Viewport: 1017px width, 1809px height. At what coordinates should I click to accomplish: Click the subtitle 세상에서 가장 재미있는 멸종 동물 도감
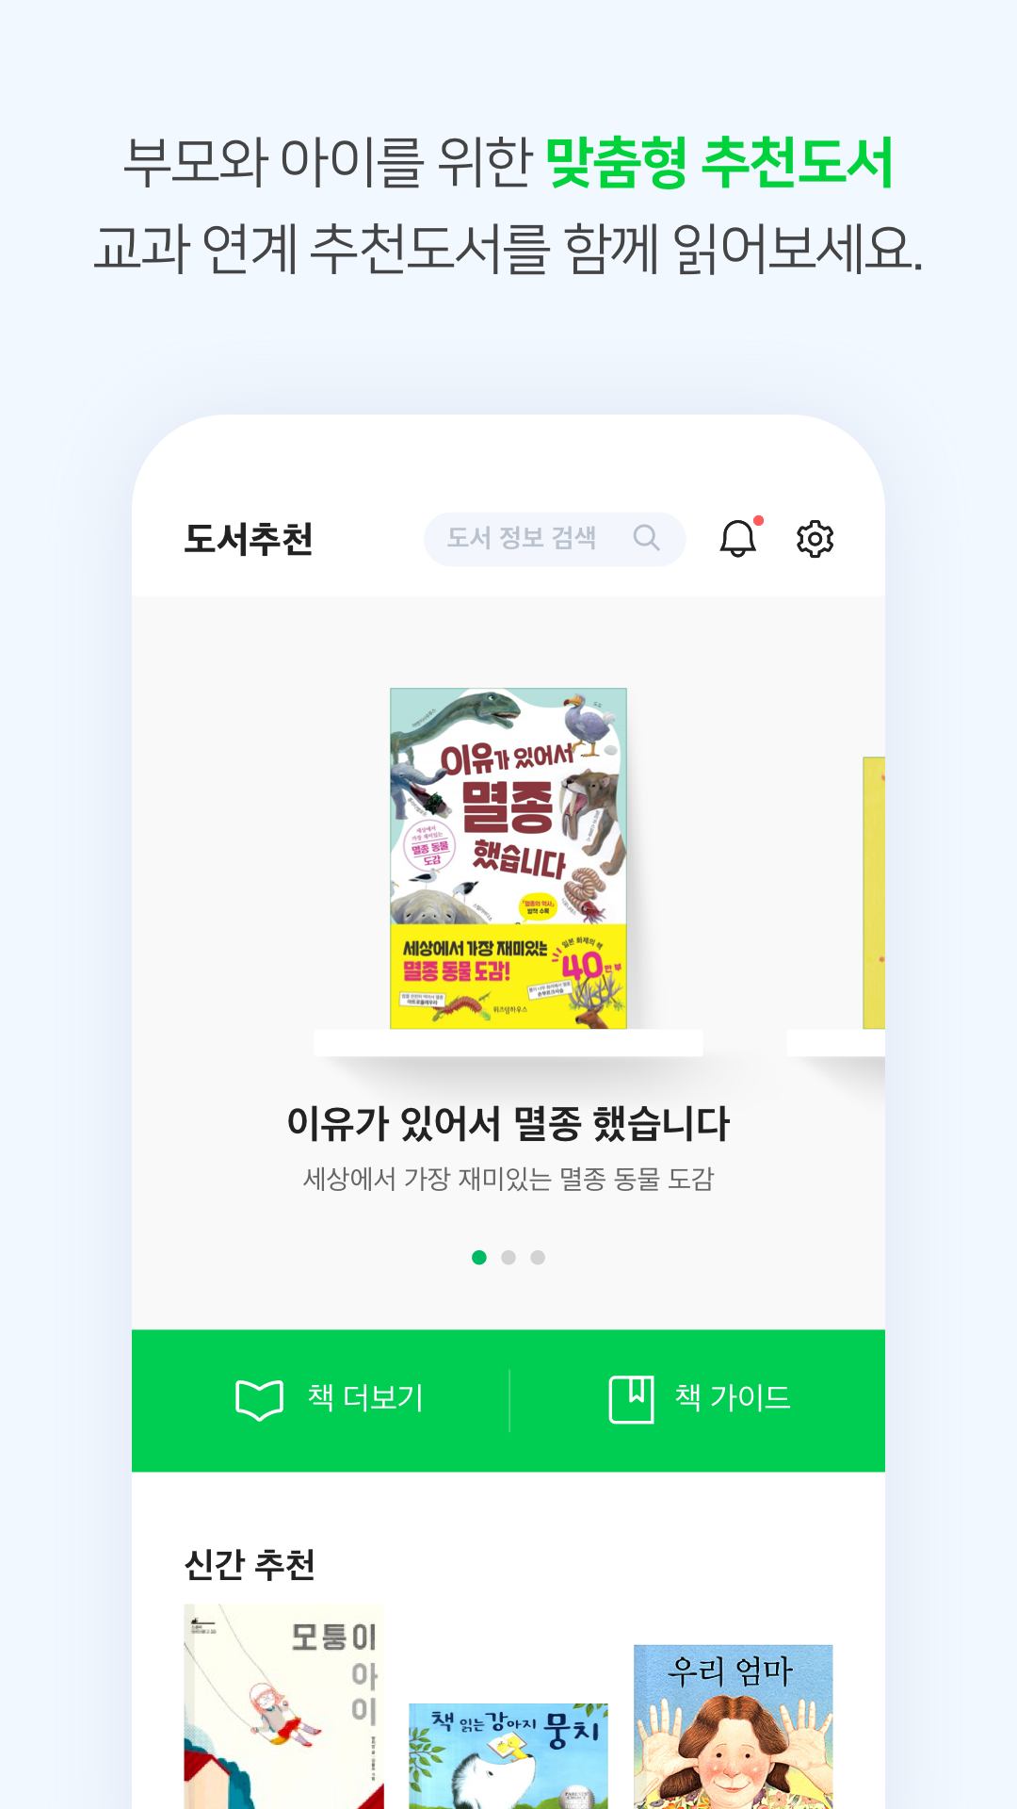(x=508, y=1179)
